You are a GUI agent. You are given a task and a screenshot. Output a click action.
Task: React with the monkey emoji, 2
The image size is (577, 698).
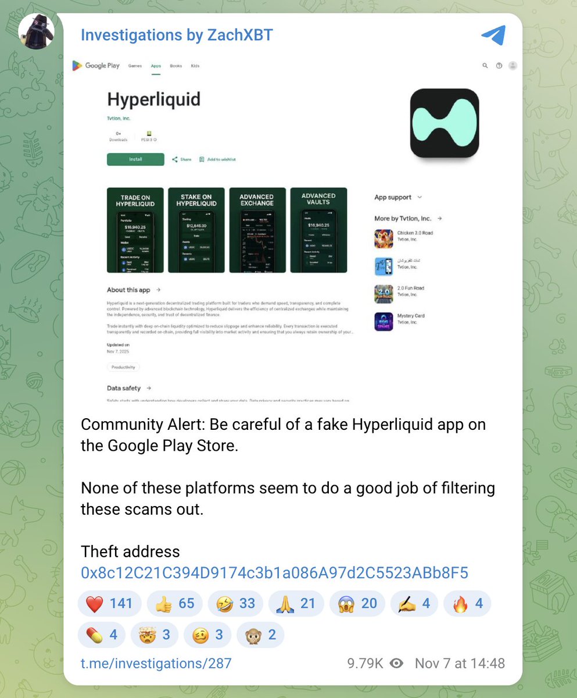coord(260,634)
